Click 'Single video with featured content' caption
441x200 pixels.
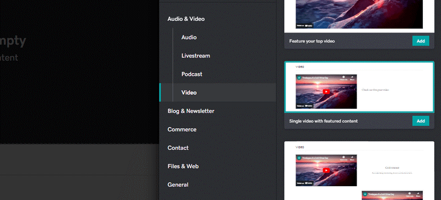(x=324, y=121)
